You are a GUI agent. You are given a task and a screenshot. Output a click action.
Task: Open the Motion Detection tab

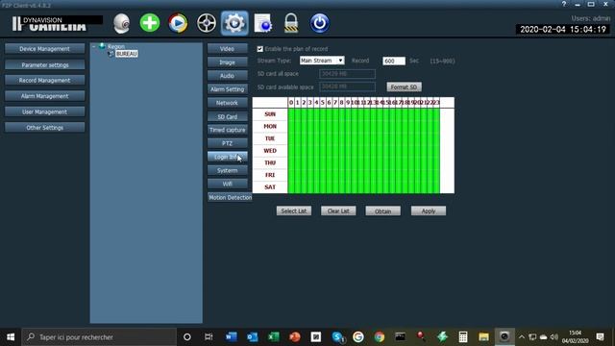[230, 197]
